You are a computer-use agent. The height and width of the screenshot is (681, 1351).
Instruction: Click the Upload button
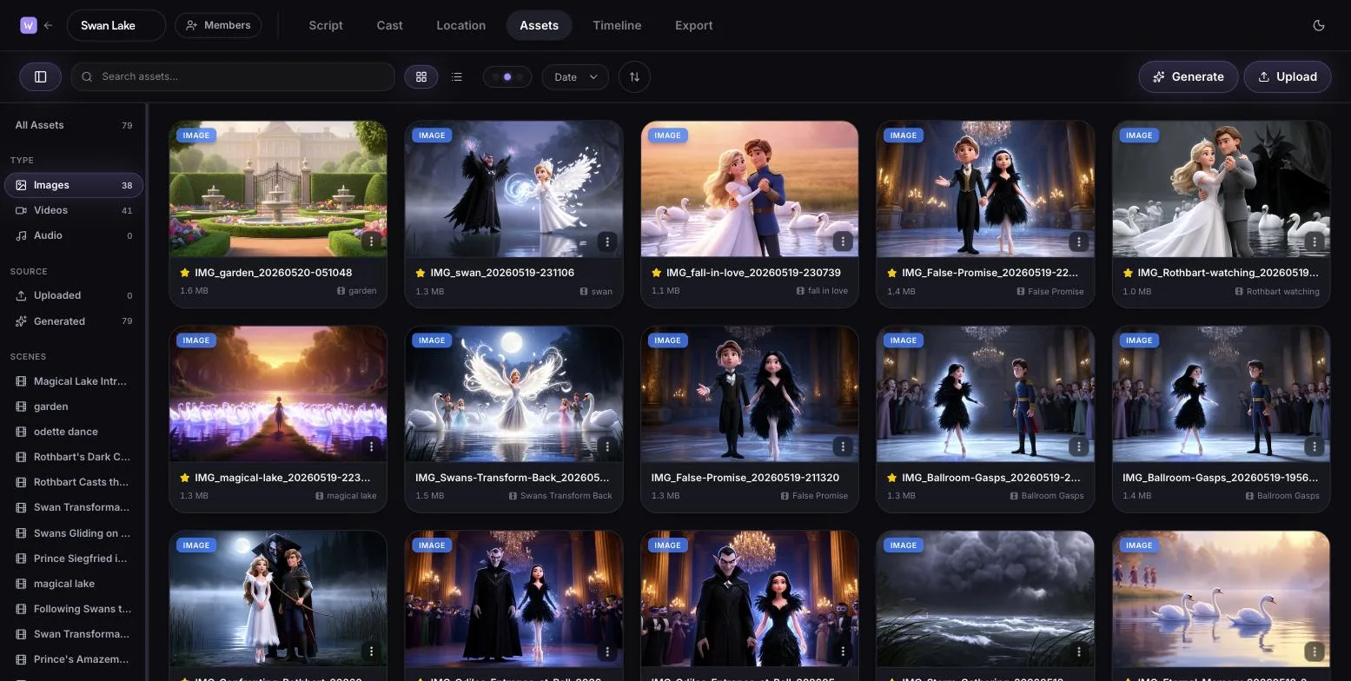point(1288,76)
